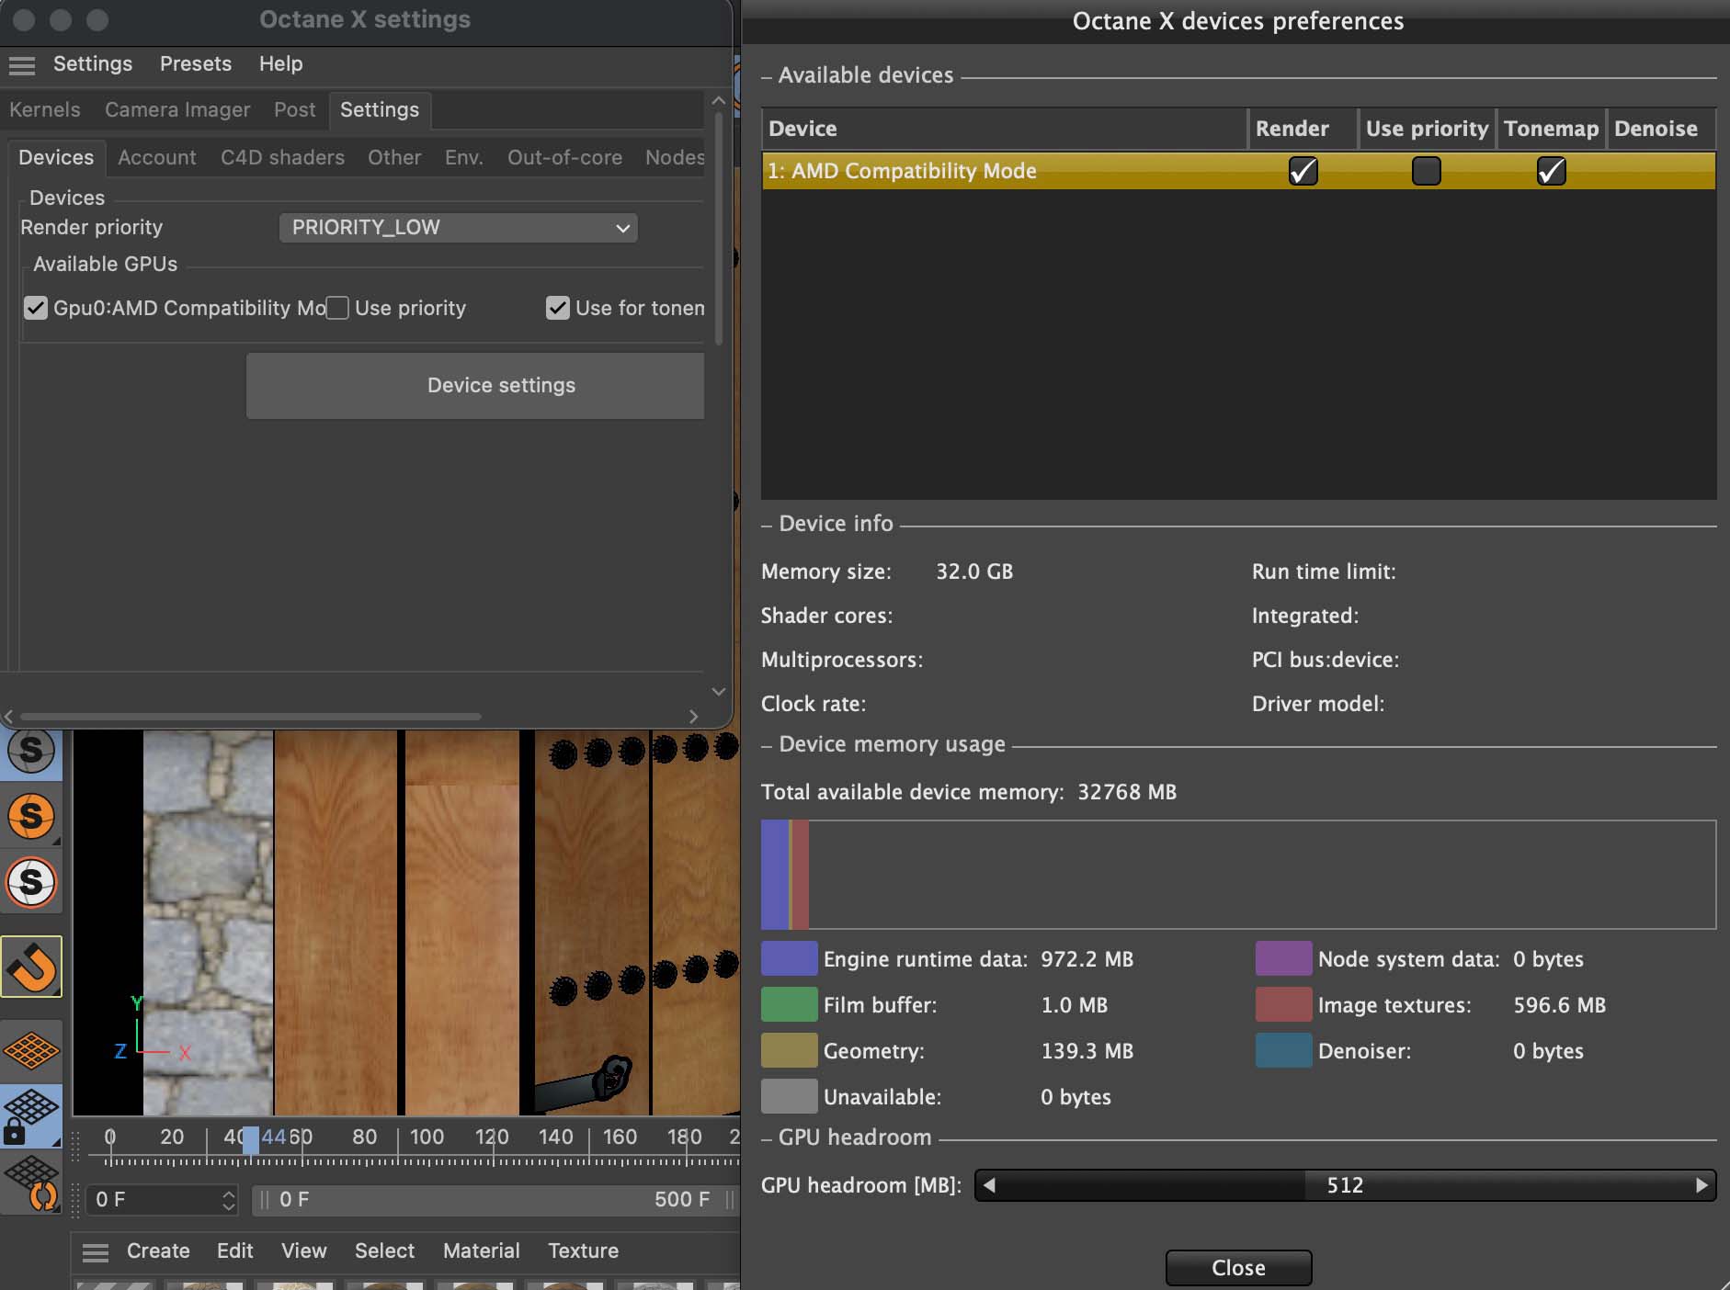Click the left scroll arrow at panel bottom
This screenshot has width=1730, height=1290.
coord(8,716)
